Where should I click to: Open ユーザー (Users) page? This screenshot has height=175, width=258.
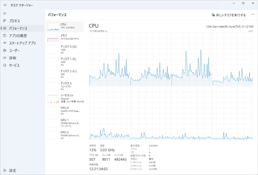tap(22, 51)
